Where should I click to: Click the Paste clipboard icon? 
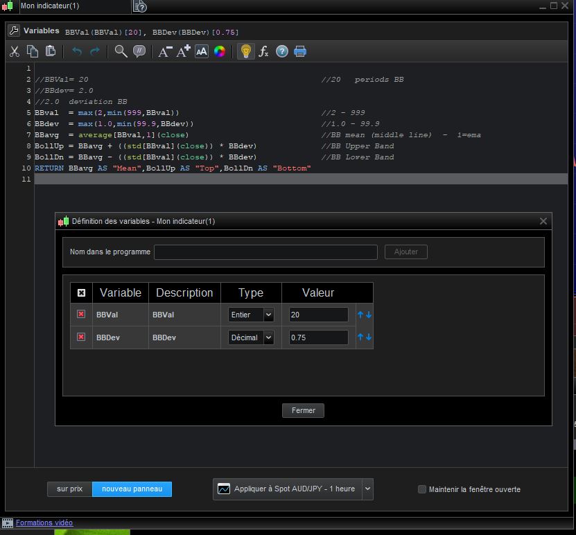click(51, 51)
